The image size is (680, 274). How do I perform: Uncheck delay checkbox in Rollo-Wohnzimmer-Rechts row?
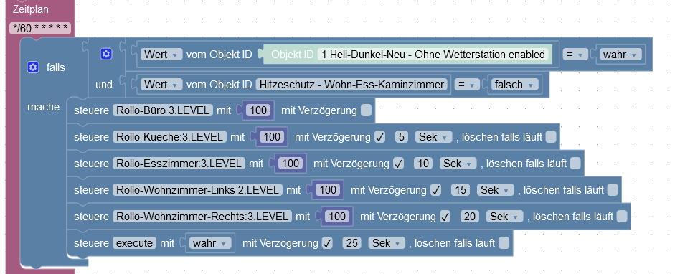[x=445, y=217]
